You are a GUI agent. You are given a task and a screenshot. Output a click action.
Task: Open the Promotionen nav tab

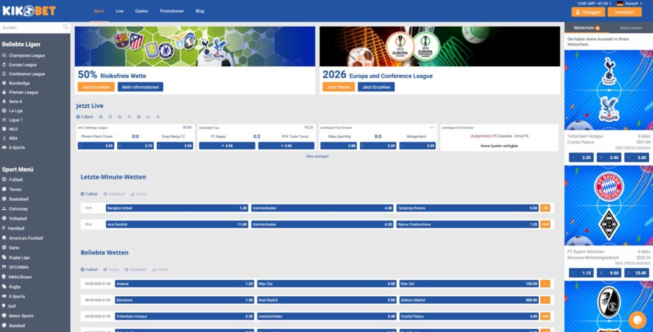172,11
